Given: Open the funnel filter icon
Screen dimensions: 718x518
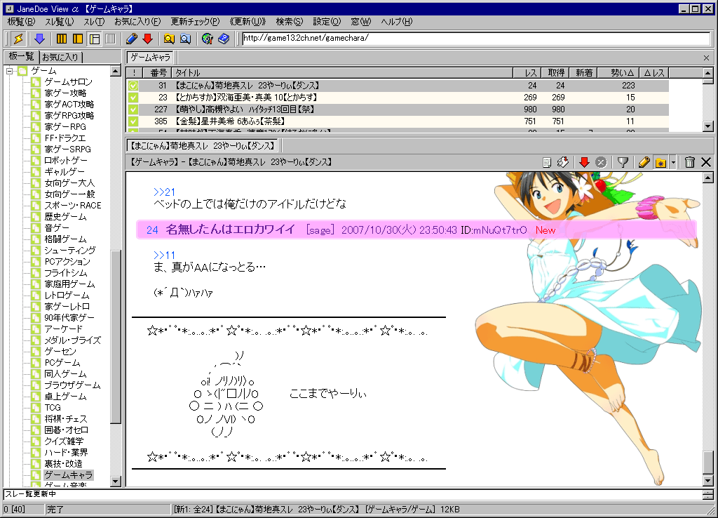Looking at the screenshot, I should pyautogui.click(x=623, y=162).
